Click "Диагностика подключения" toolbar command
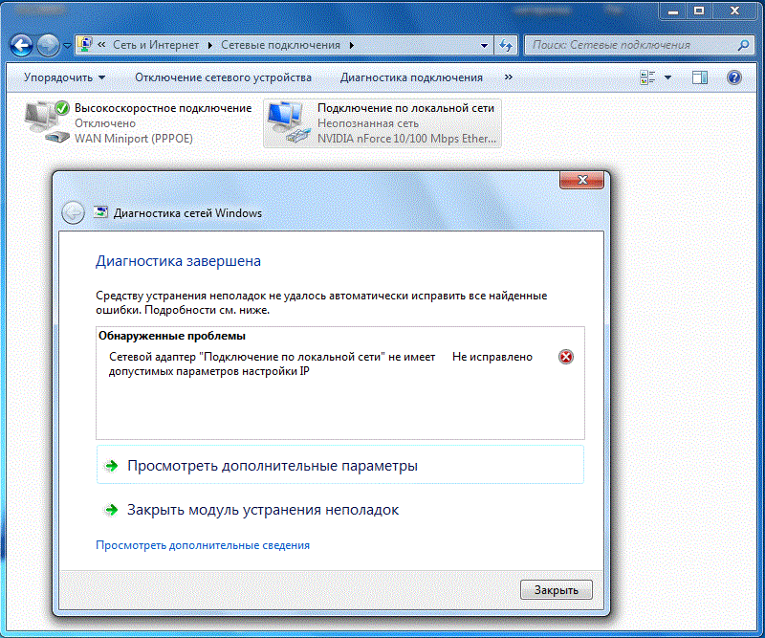Screen dimensions: 765x638 point(411,77)
